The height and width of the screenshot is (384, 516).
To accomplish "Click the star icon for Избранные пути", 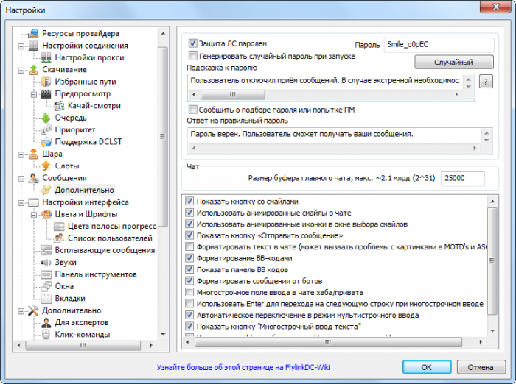I will [x=45, y=82].
